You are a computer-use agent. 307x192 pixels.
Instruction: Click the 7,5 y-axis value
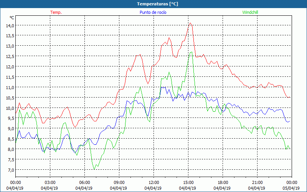click(x=11, y=159)
